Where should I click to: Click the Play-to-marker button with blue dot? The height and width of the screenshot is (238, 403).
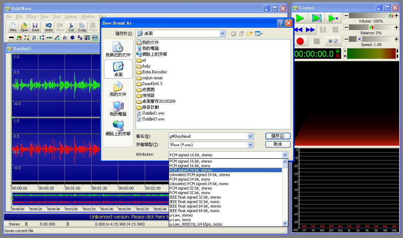(333, 18)
